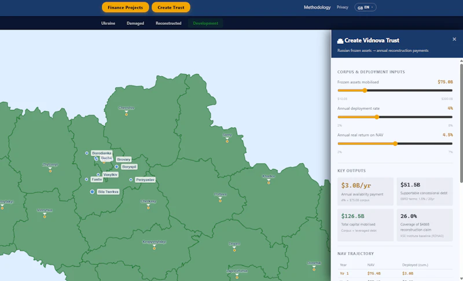Screen dimensions: 463x281
Task: Select the Development tab
Action: [x=205, y=23]
